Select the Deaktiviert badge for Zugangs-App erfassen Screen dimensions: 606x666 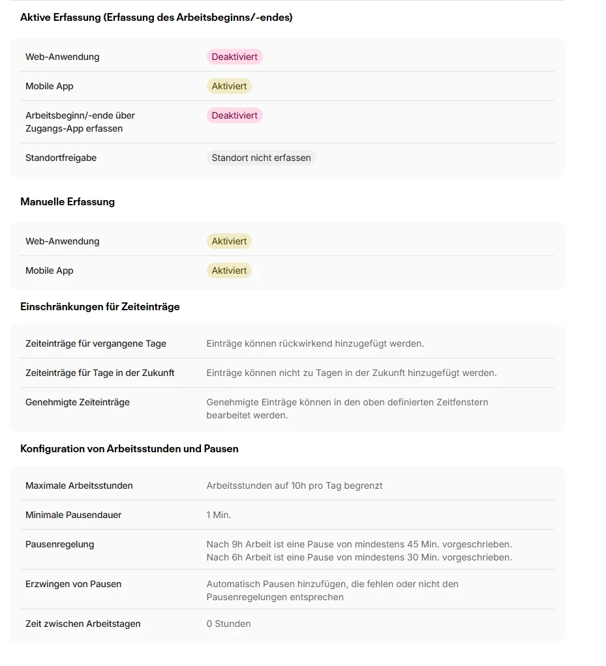click(234, 115)
